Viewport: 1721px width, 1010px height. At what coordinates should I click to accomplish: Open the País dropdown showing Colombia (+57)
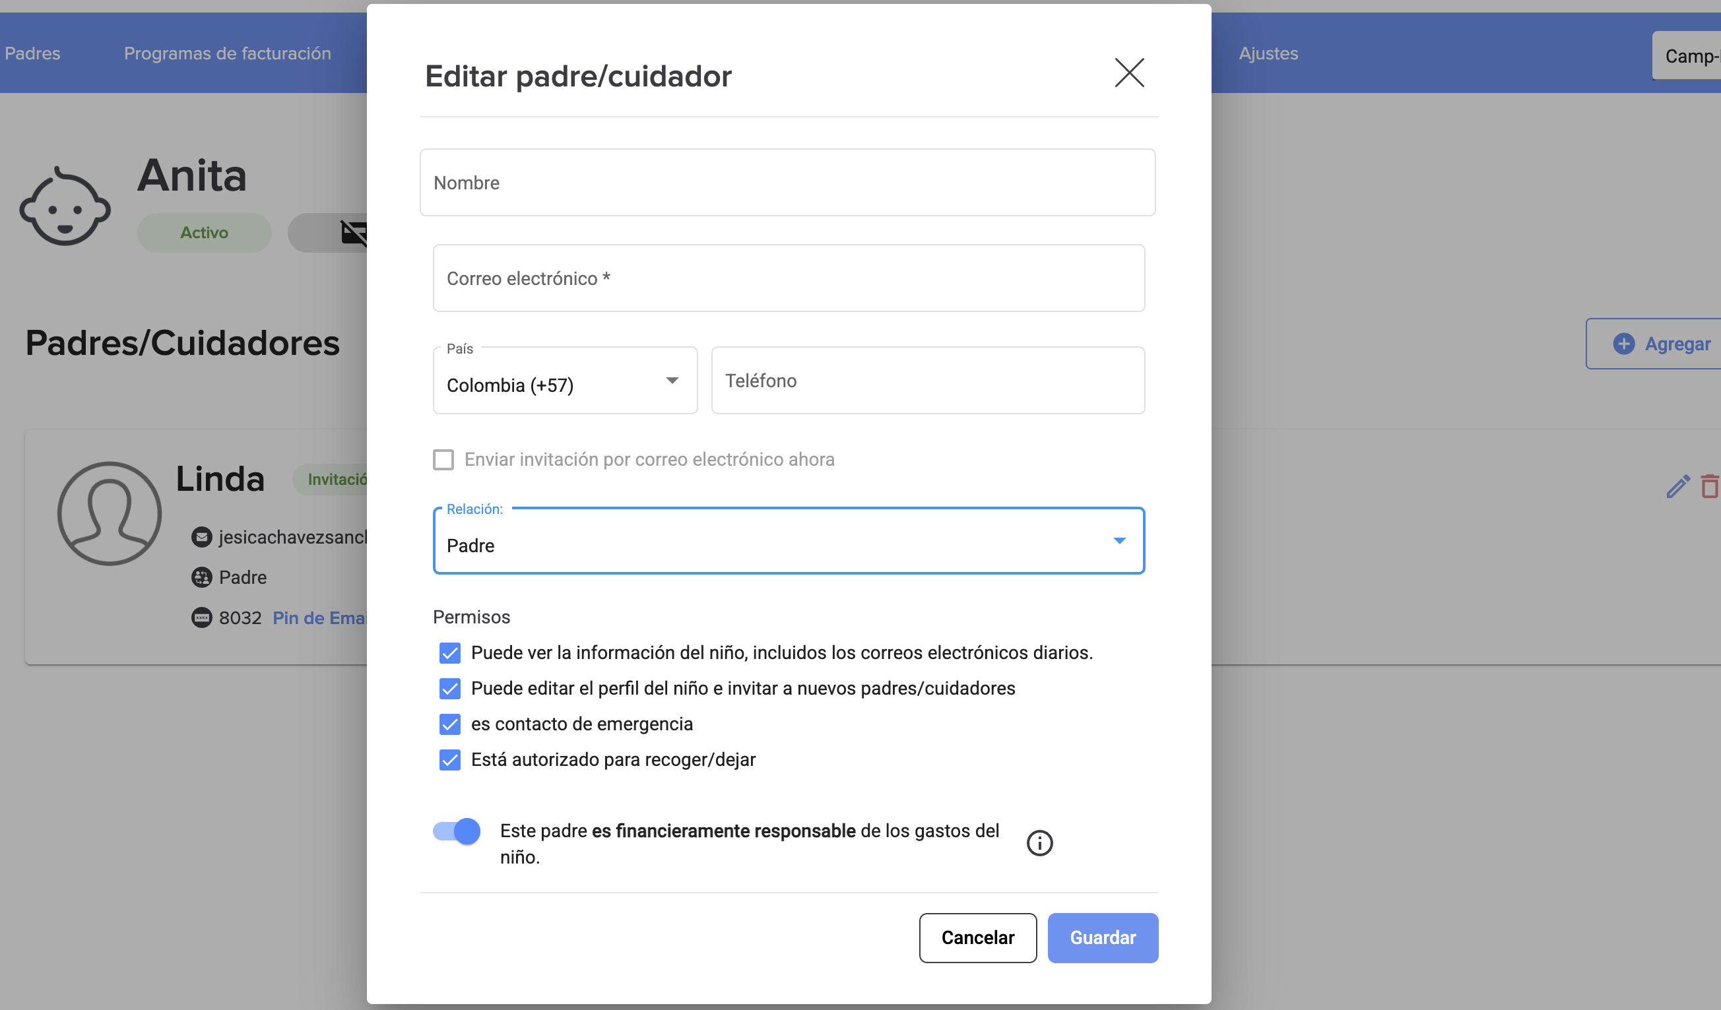coord(565,381)
